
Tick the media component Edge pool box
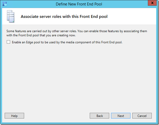coord(8,42)
